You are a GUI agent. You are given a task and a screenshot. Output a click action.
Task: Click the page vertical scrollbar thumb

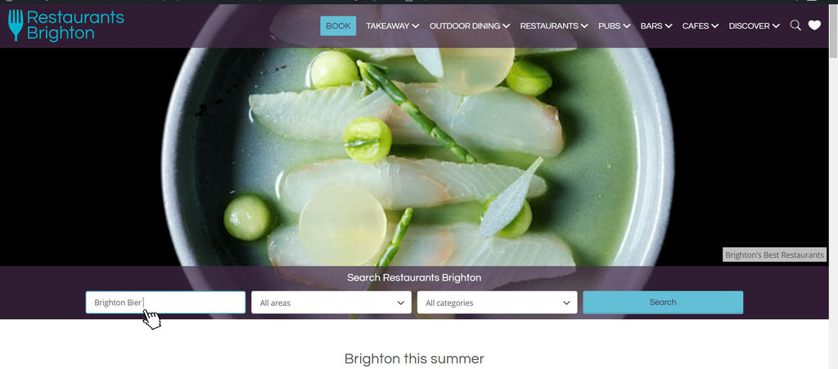point(833,31)
